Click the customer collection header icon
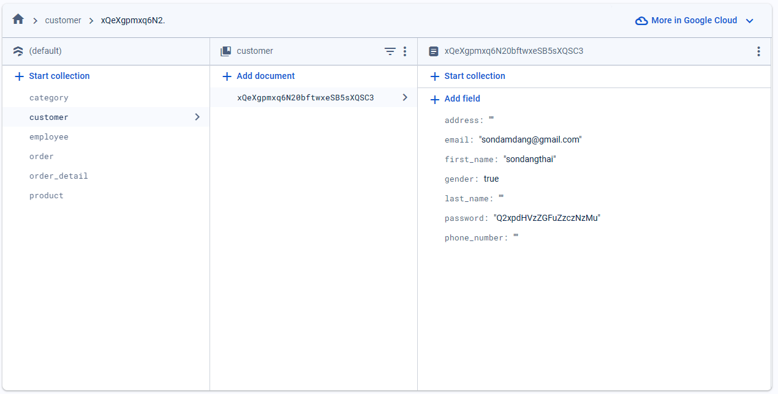Viewport: 778px width, 394px height. [226, 51]
